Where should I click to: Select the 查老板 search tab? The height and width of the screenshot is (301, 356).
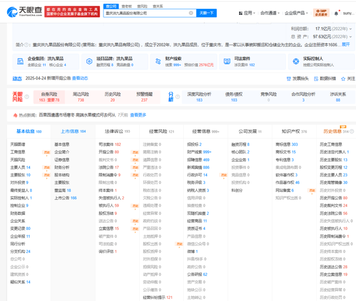point(126,6)
